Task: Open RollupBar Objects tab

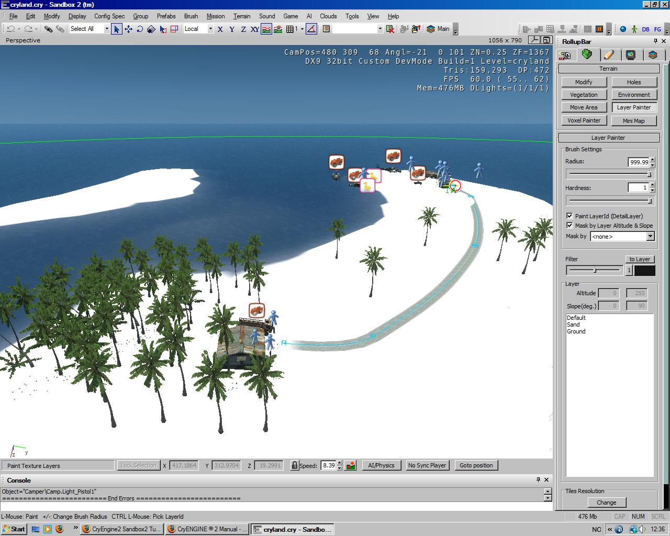Action: (565, 55)
